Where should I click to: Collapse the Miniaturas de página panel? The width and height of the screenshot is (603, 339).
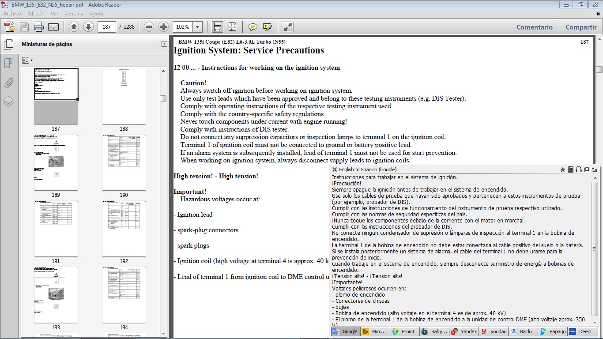point(164,44)
